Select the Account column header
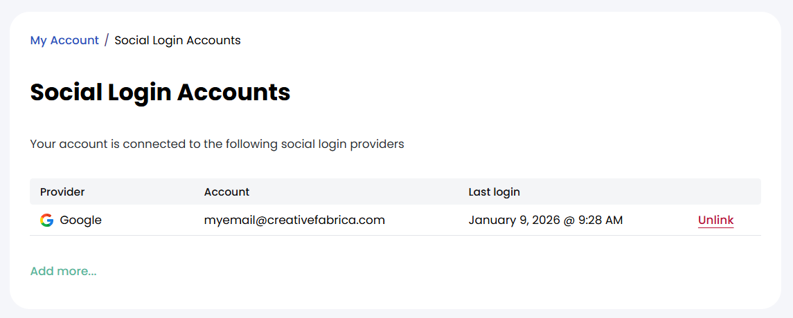The image size is (793, 318). 226,191
